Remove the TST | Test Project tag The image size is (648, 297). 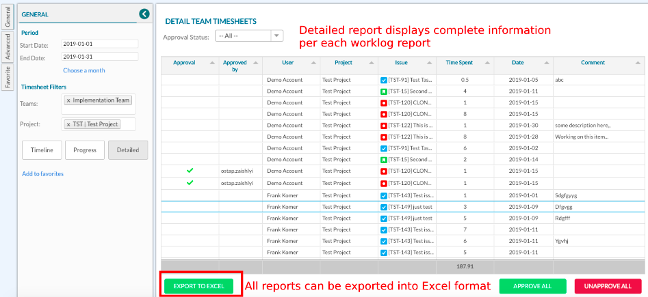point(68,124)
